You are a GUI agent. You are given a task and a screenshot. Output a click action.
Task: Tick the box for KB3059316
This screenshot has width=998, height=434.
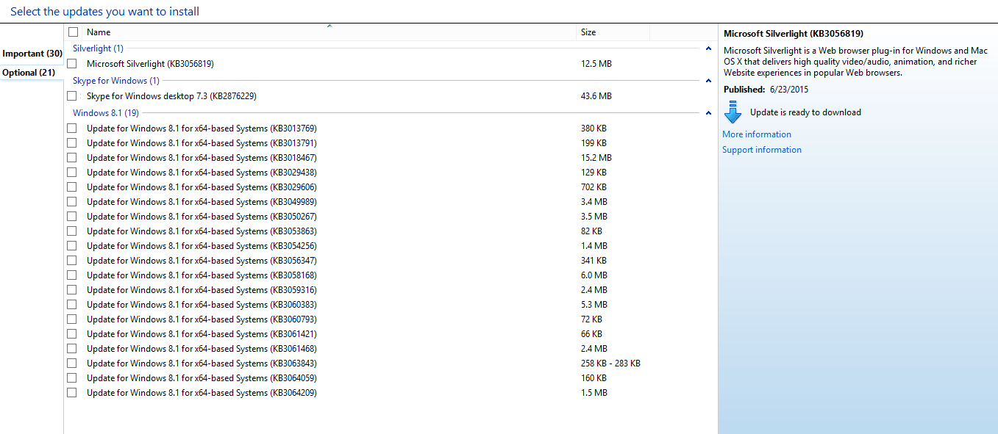(71, 290)
